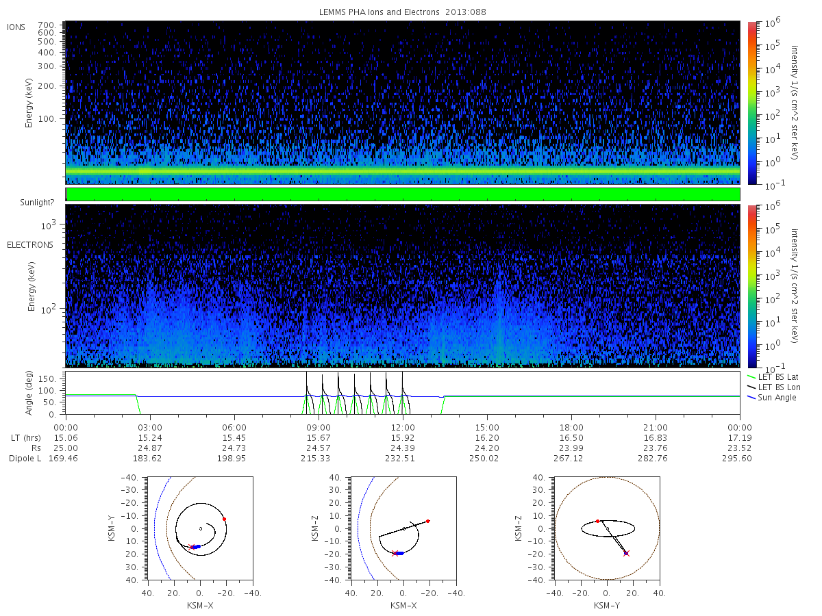Click the red dot in KSM-X/KSM-Y orbit plot
The height and width of the screenshot is (616, 822).
pos(224,519)
